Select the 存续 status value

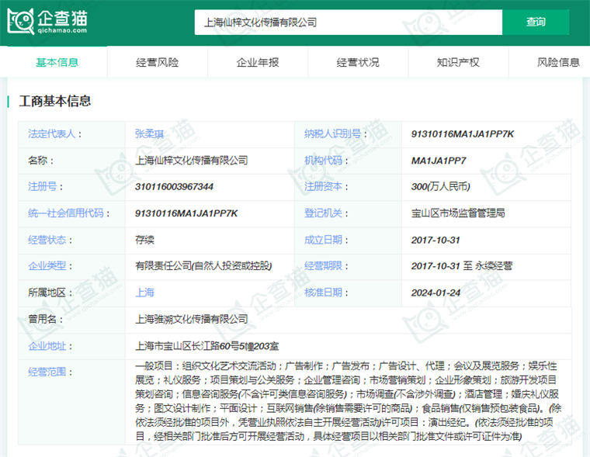(x=145, y=240)
